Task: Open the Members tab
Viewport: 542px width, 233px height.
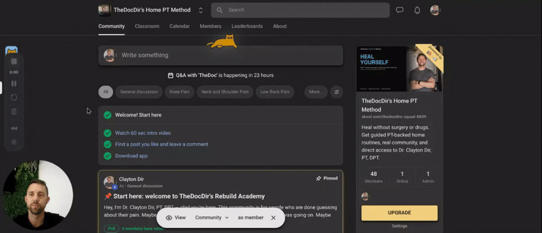Action: click(211, 26)
